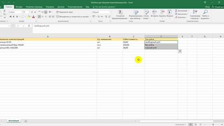
Task: Open the Формат cells menu icon
Action: point(170,12)
